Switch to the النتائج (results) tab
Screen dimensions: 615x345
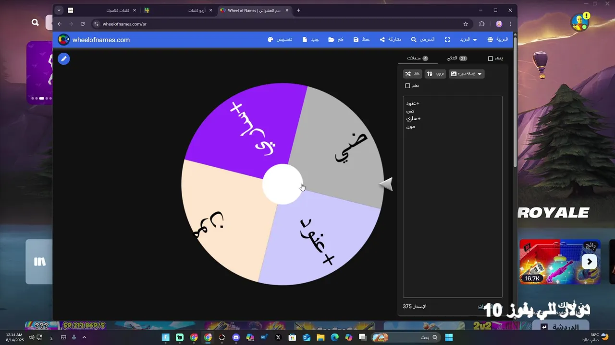tap(457, 58)
